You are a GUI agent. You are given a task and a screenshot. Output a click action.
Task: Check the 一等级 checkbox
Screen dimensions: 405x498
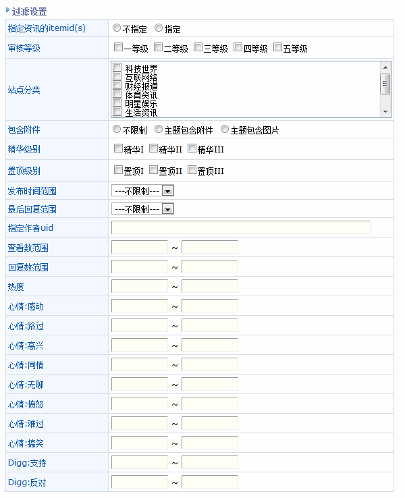point(119,48)
